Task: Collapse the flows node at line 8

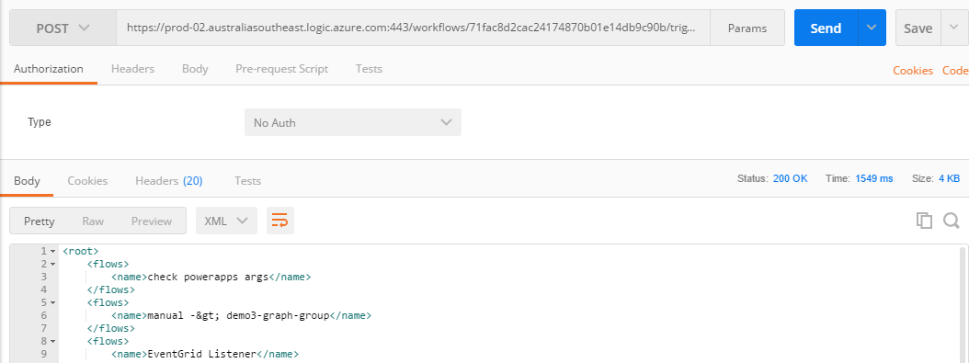Action: click(x=52, y=341)
